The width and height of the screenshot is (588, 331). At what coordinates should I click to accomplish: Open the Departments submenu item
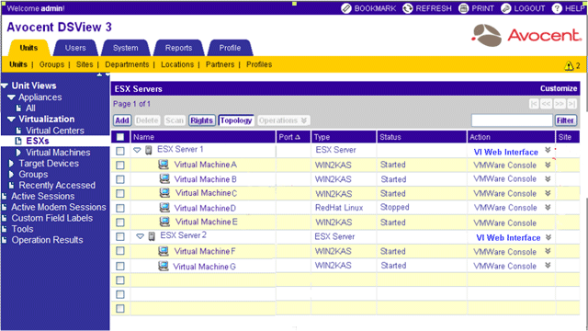click(x=127, y=64)
